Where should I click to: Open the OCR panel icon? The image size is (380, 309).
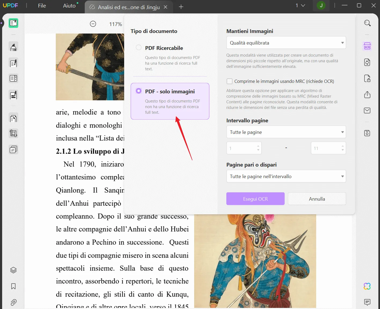click(x=367, y=46)
